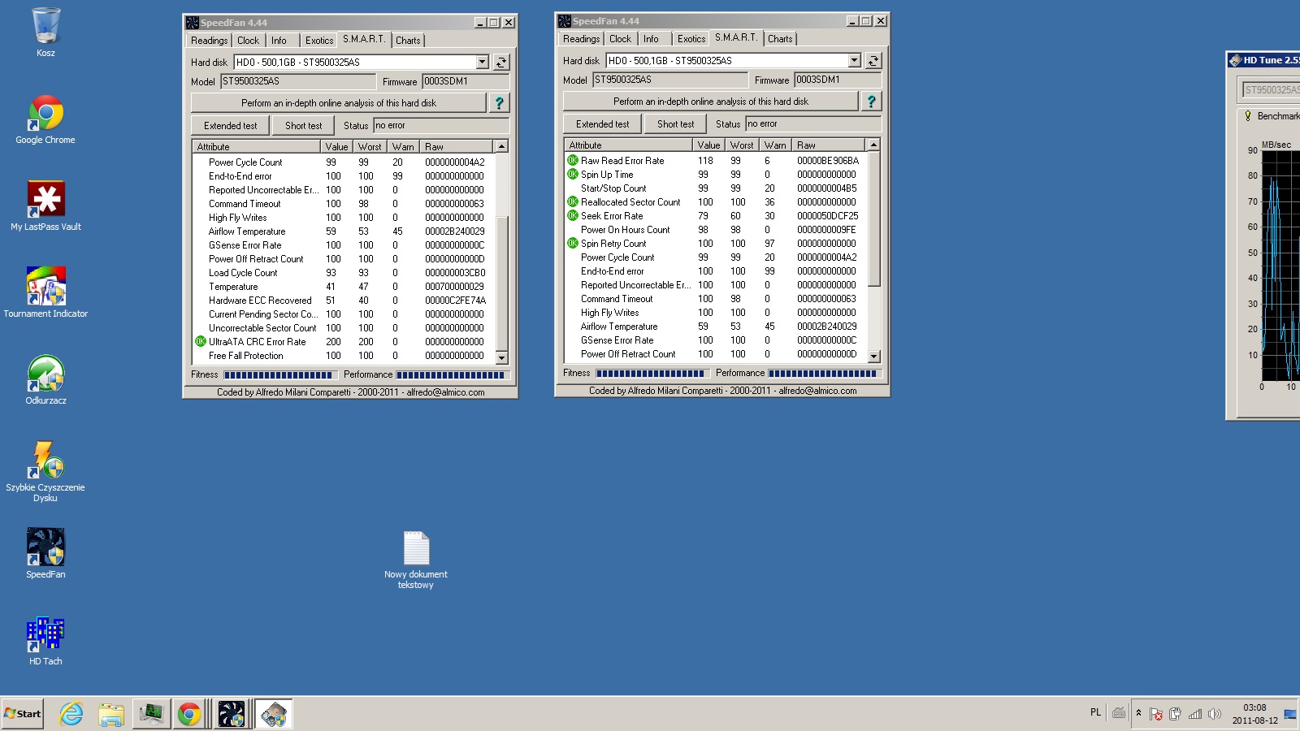Viewport: 1300px width, 731px height.
Task: Select the Hardware ECC Recovered row
Action: coord(344,301)
